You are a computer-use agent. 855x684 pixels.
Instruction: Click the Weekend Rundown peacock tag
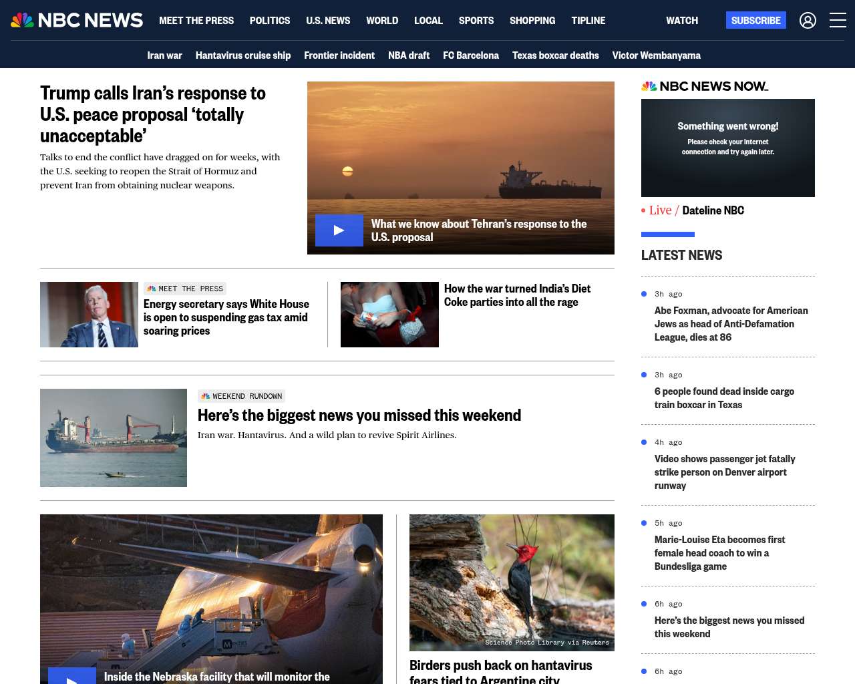pos(241,396)
